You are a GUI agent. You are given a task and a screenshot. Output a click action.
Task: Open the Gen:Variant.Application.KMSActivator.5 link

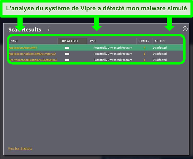click(33, 60)
